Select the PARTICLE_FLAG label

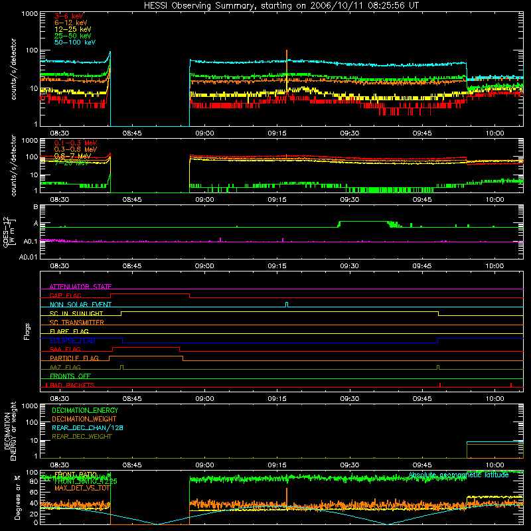(74, 358)
